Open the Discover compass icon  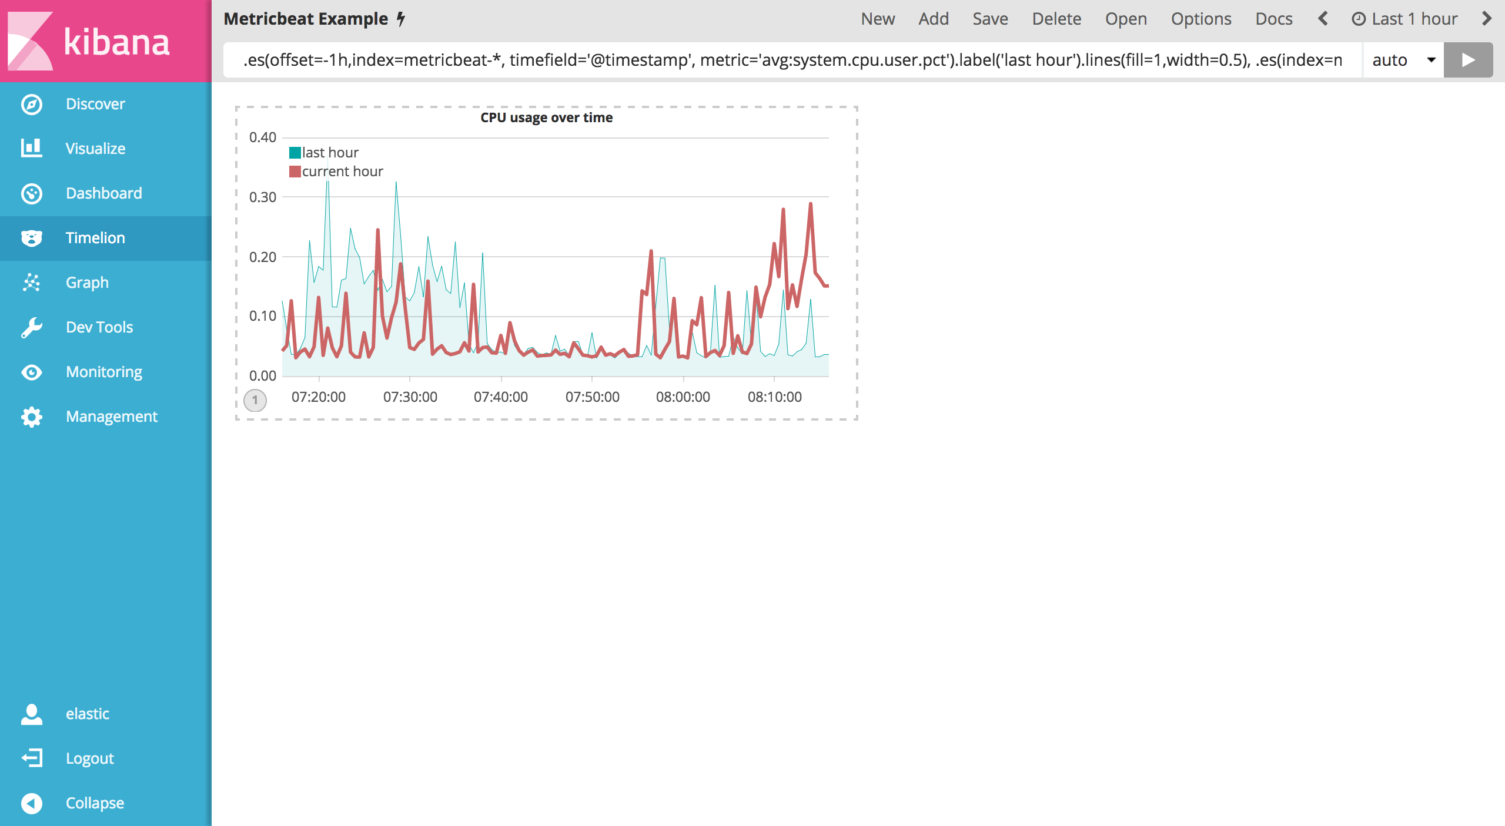click(x=32, y=104)
